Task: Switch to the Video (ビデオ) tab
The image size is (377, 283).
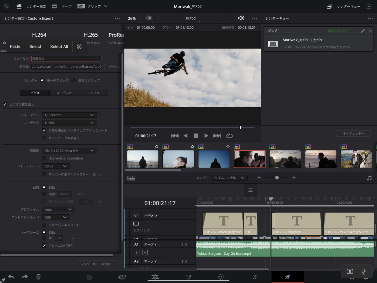Action: [35, 93]
